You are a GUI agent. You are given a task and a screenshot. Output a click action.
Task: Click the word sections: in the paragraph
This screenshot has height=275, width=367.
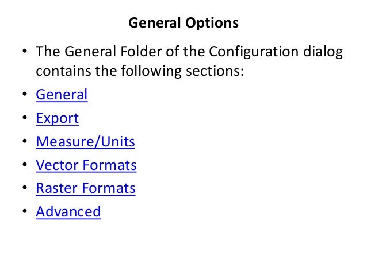pos(215,71)
